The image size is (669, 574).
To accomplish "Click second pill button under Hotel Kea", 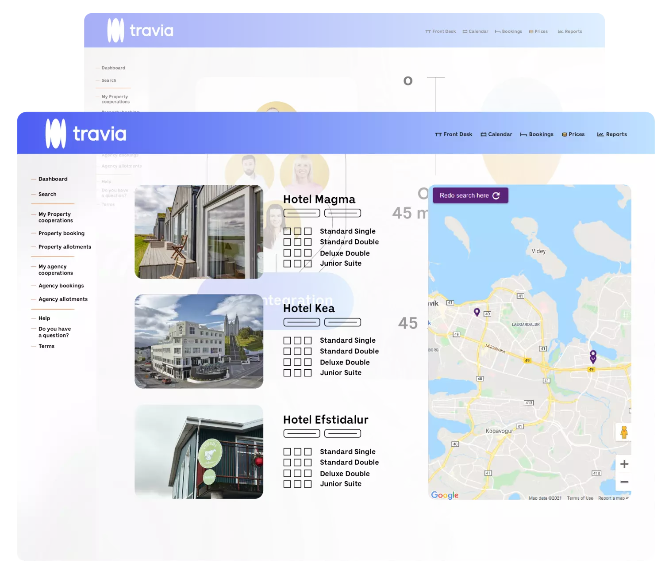I will pos(343,322).
